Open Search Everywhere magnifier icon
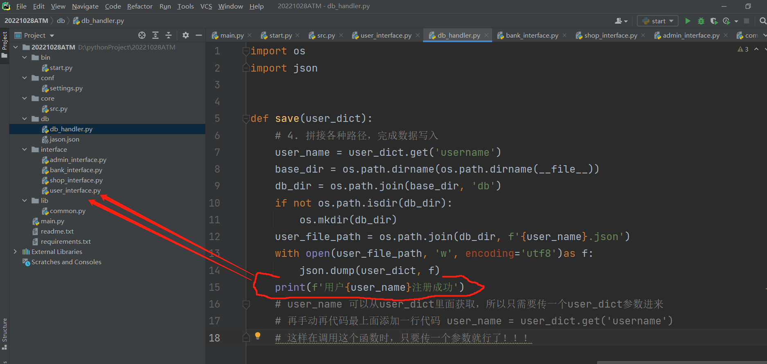This screenshot has height=364, width=767. click(763, 21)
